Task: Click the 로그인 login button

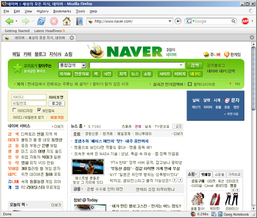Action: coord(57,103)
